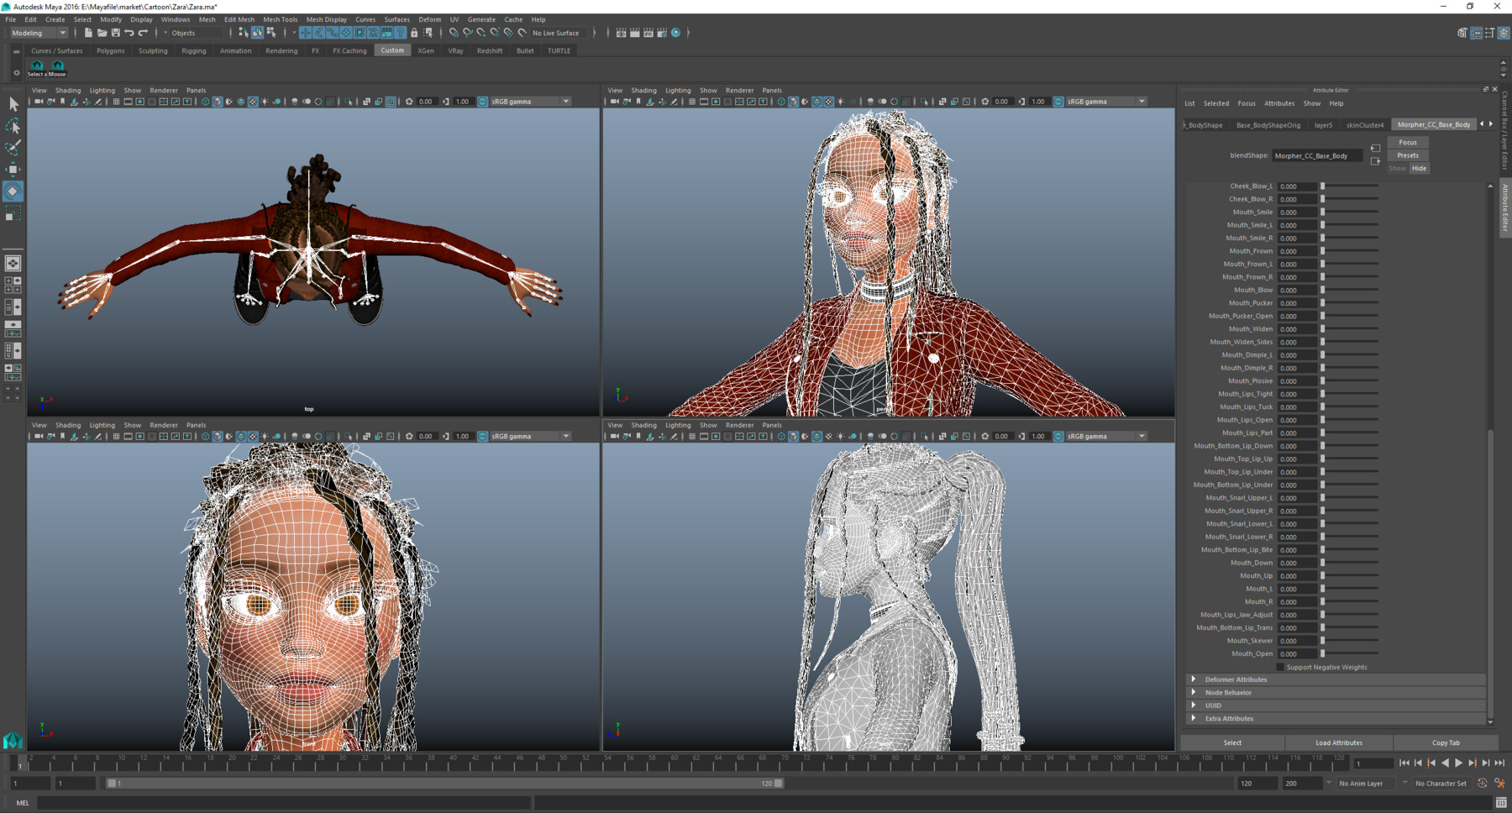Select the Move tool in toolbox
This screenshot has width=1512, height=813.
pos(13,170)
